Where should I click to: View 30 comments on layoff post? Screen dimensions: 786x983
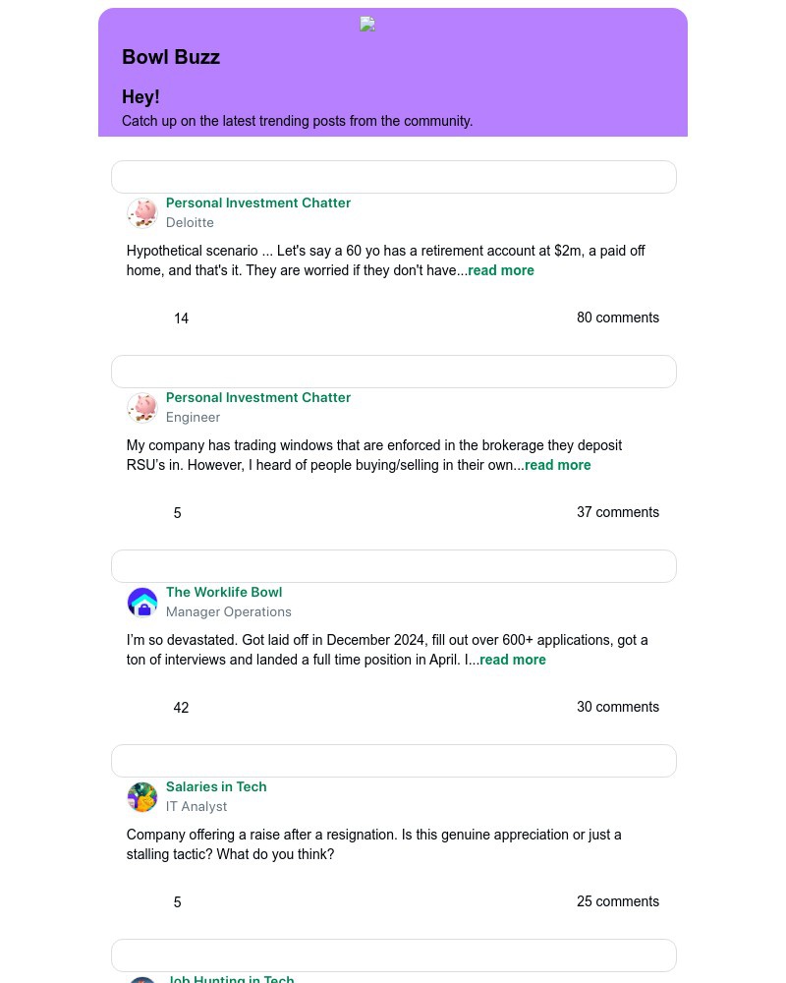tap(617, 707)
